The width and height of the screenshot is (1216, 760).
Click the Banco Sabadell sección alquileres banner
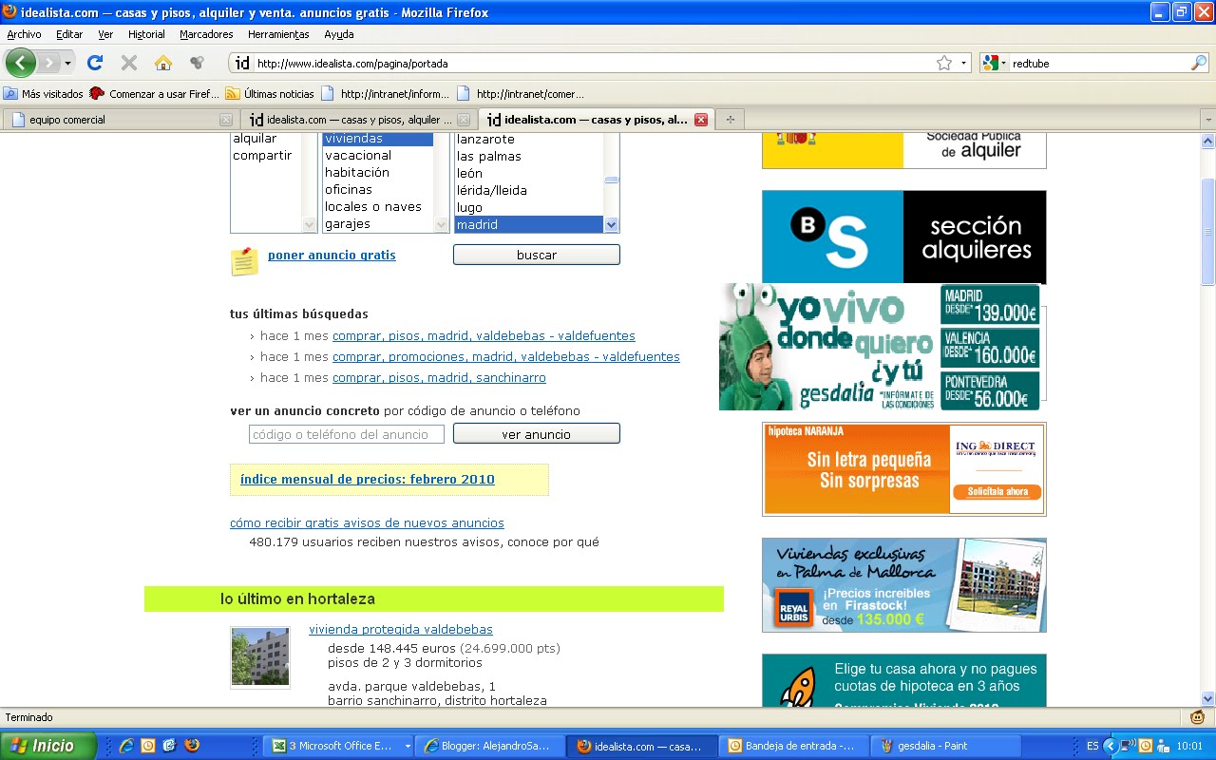903,237
